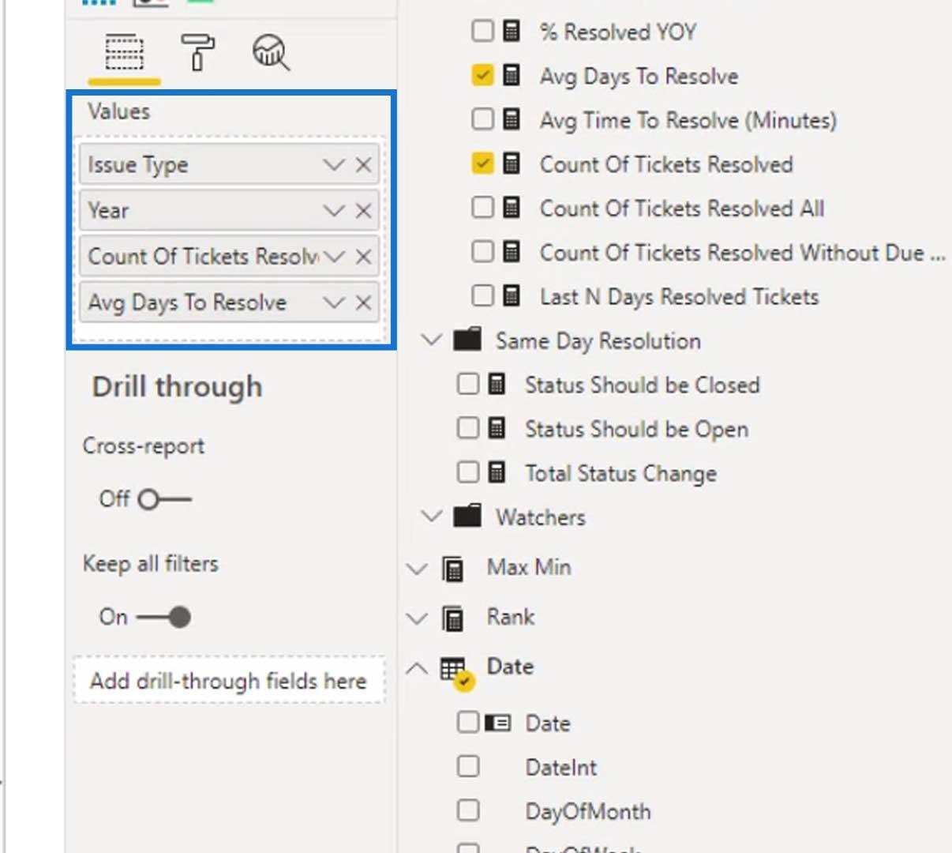Click the Rank table icon
This screenshot has width=952, height=853.
pyautogui.click(x=453, y=618)
